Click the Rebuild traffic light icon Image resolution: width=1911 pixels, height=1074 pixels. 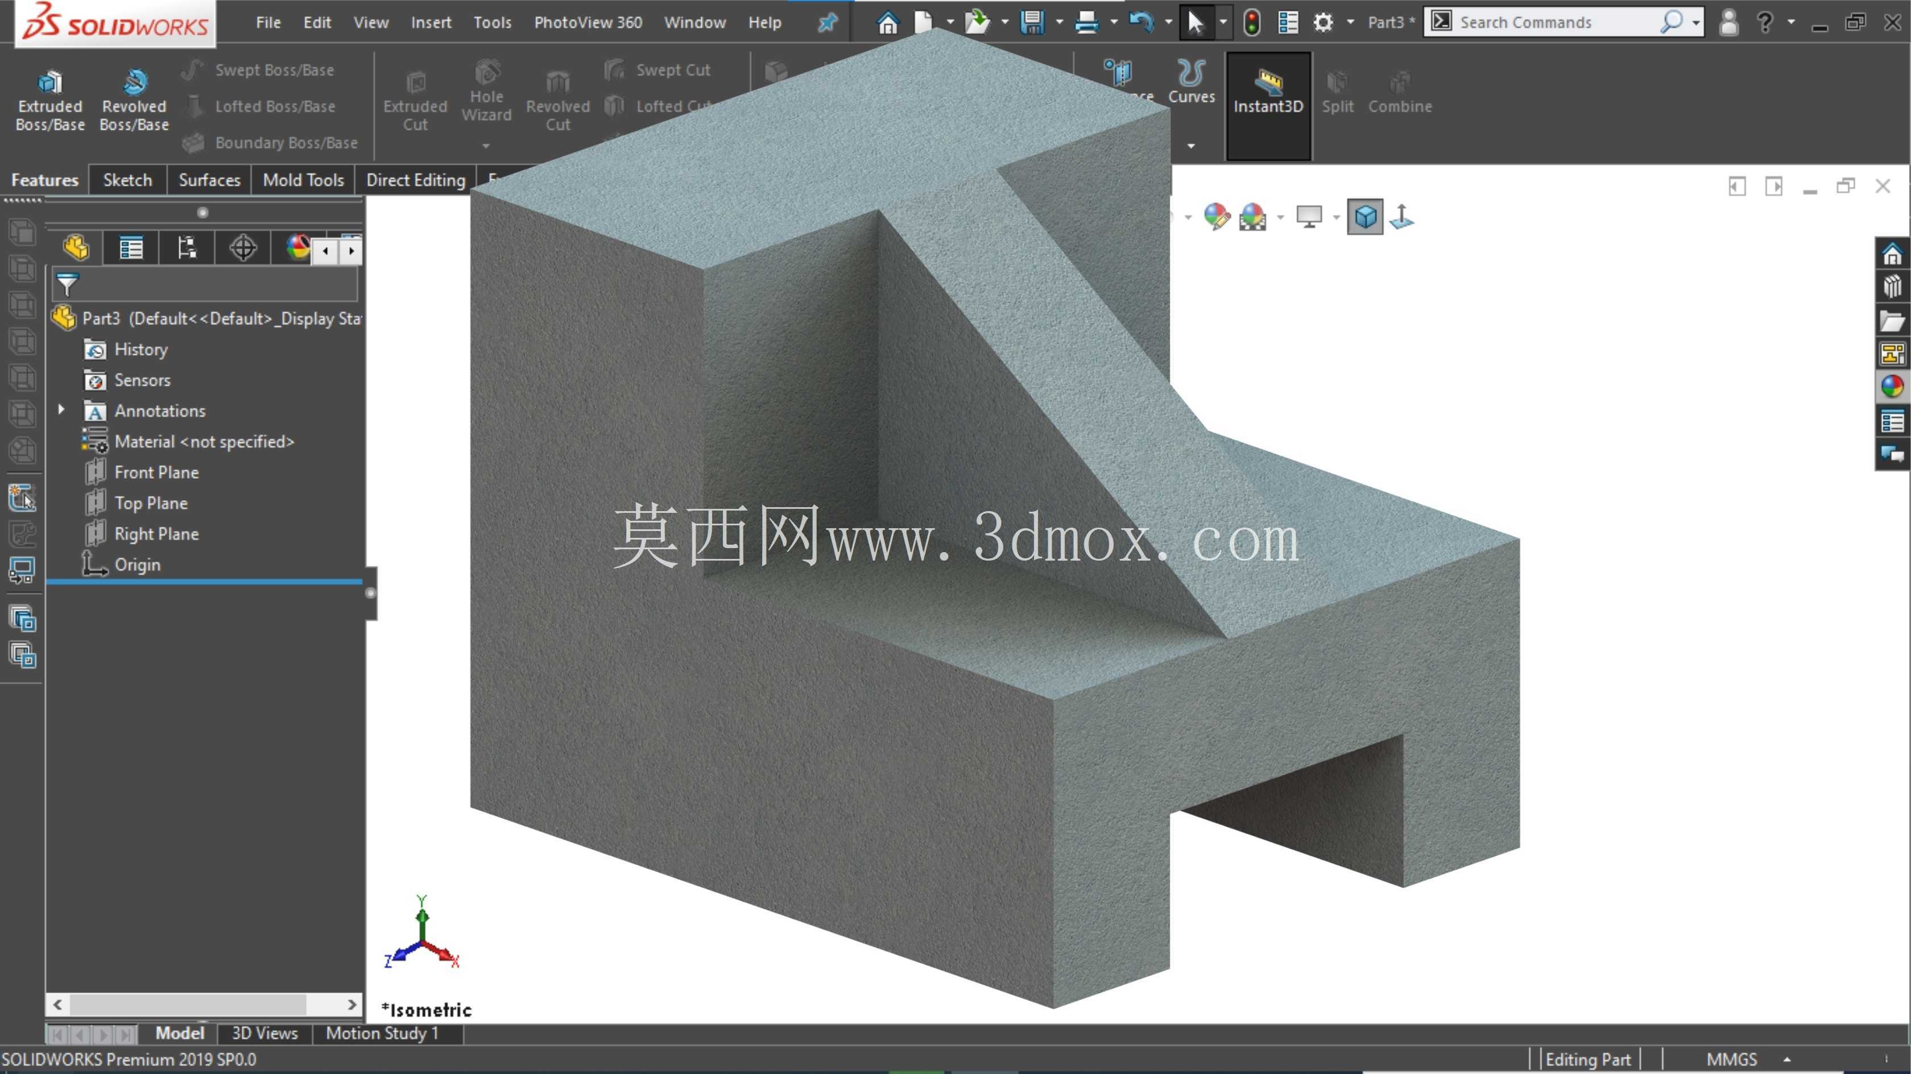coord(1251,22)
